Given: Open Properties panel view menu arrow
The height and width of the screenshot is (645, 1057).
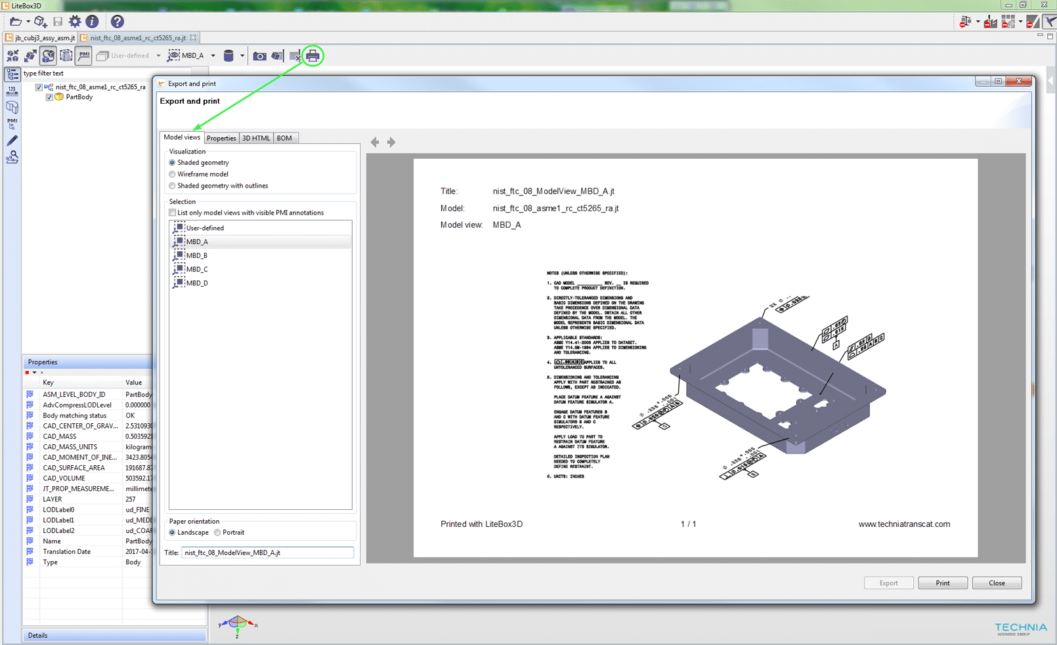Looking at the screenshot, I should point(34,373).
